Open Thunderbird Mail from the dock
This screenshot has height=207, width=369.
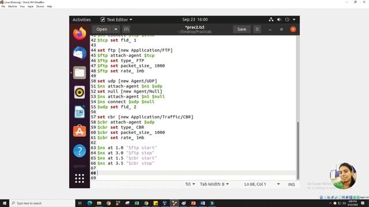click(x=80, y=53)
